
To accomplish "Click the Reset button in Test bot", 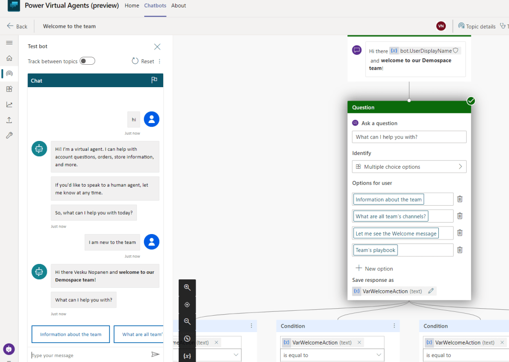I will (x=143, y=61).
